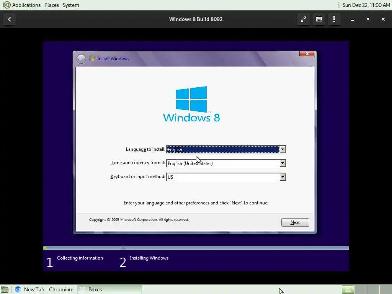392x294 pixels.
Task: Expand Keyboard or input method dropdown arrow
Action: pyautogui.click(x=283, y=177)
